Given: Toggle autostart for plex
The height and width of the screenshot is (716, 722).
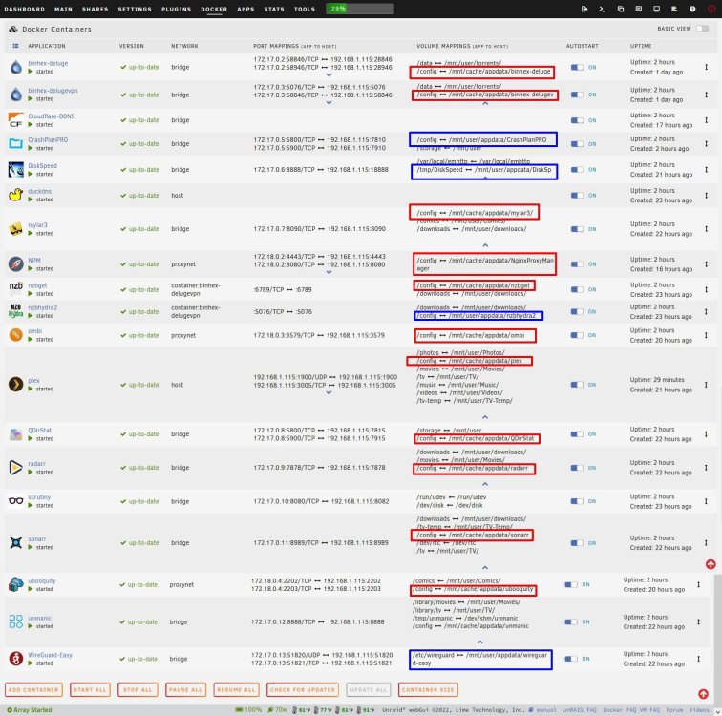Looking at the screenshot, I should 577,385.
